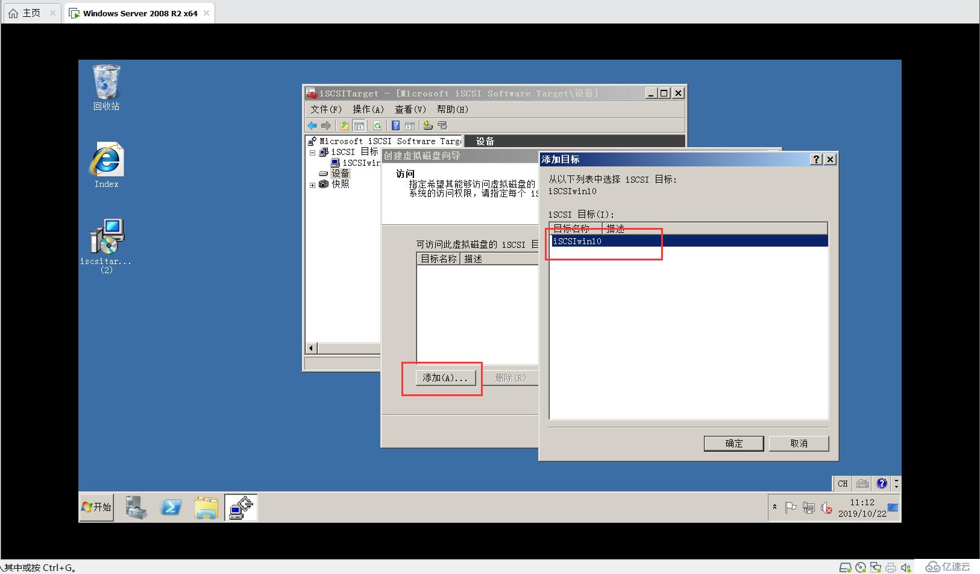Image resolution: width=980 pixels, height=574 pixels.
Task: Open Server Manager from the taskbar
Action: tap(136, 507)
